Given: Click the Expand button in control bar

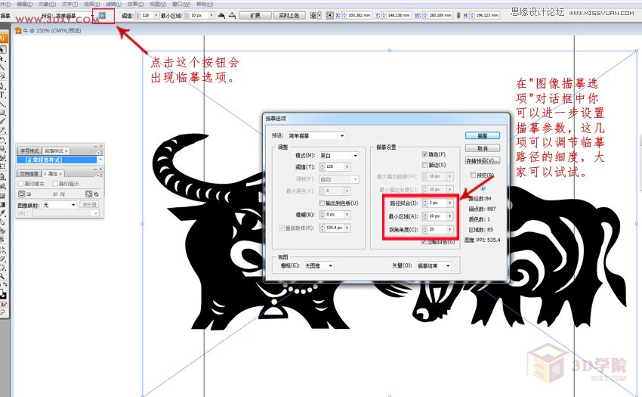Looking at the screenshot, I should [x=255, y=15].
